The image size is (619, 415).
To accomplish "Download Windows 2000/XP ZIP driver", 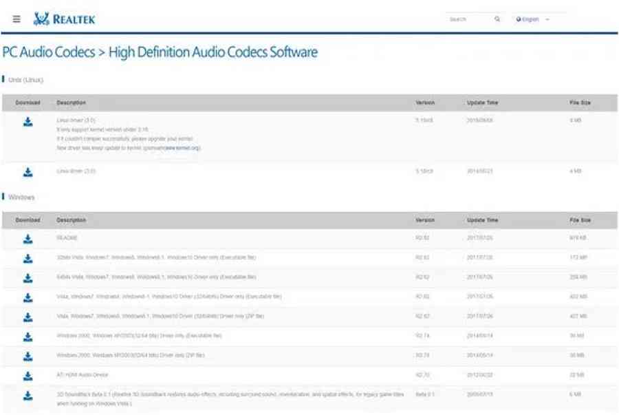I will (28, 357).
